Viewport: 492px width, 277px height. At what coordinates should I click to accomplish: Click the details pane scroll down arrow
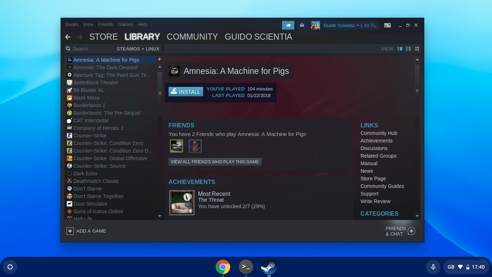(417, 216)
